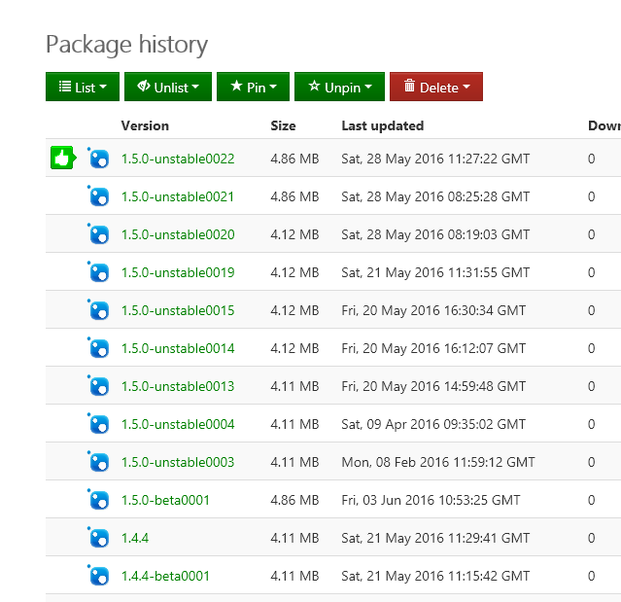Image resolution: width=621 pixels, height=602 pixels.
Task: Click the package icon beside 1.5.0-unstable0020
Action: (x=98, y=234)
